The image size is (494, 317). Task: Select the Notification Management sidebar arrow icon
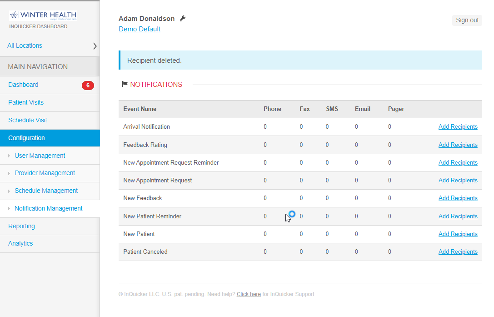(9, 208)
